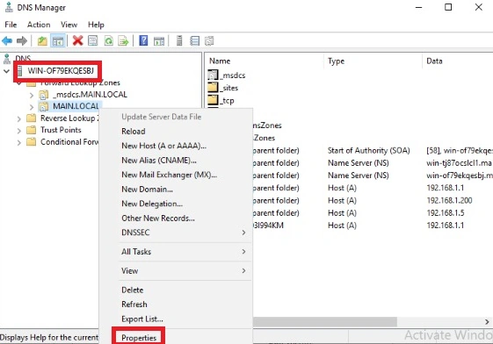Expand the Trust Points node
The image size is (493, 344).
(x=18, y=130)
